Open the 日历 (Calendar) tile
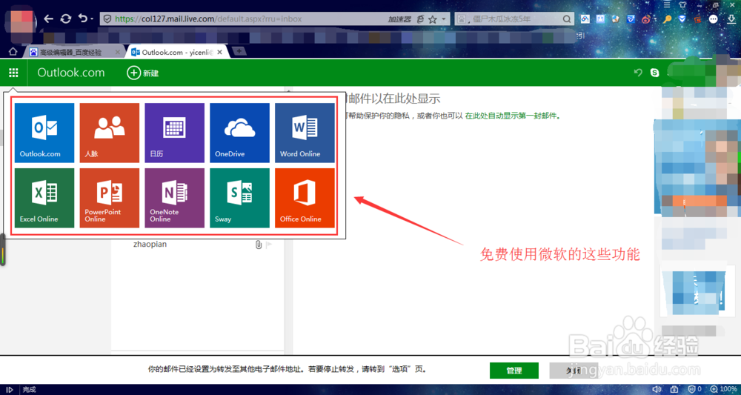741x395 pixels. click(174, 133)
